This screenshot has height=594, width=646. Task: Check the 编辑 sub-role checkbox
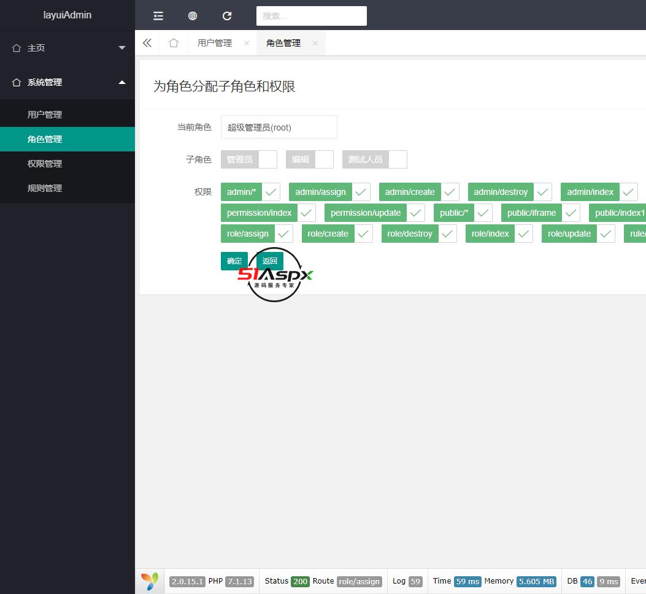(309, 159)
